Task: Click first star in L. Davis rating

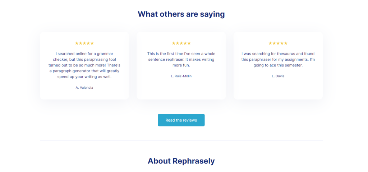Action: (270, 43)
